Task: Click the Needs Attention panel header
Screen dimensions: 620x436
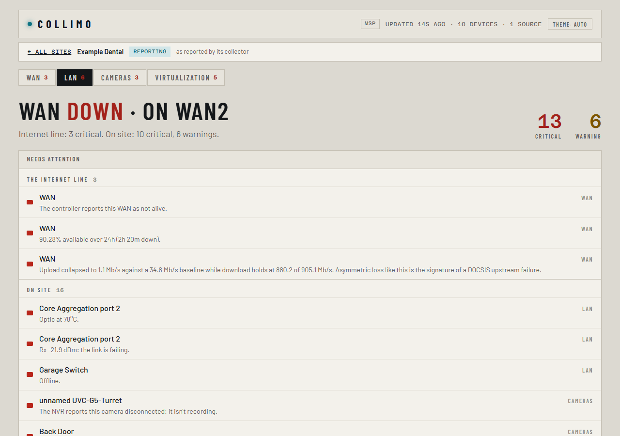Action: (x=310, y=159)
